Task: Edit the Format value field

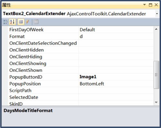Action: 116,36
